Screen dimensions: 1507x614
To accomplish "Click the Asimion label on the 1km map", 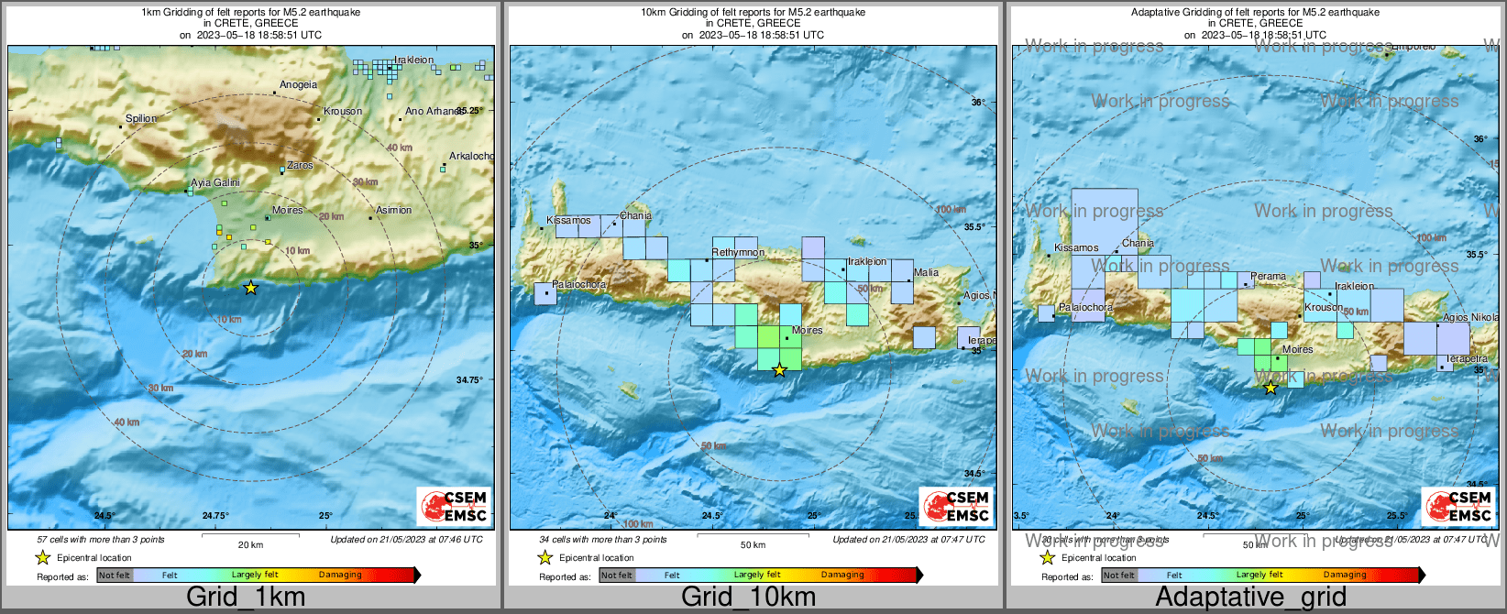I will [394, 210].
